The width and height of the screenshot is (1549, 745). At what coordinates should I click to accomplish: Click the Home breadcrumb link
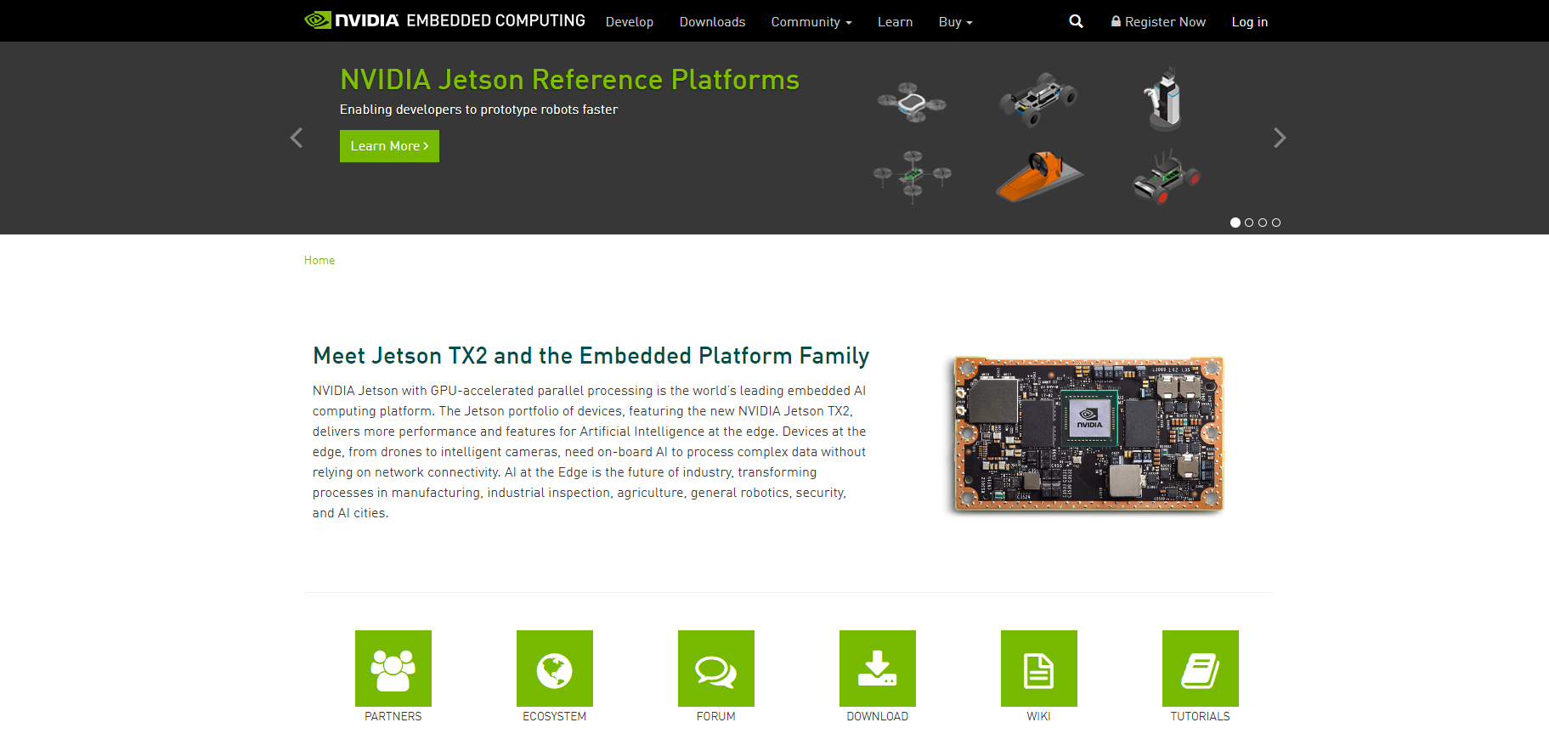coord(319,261)
